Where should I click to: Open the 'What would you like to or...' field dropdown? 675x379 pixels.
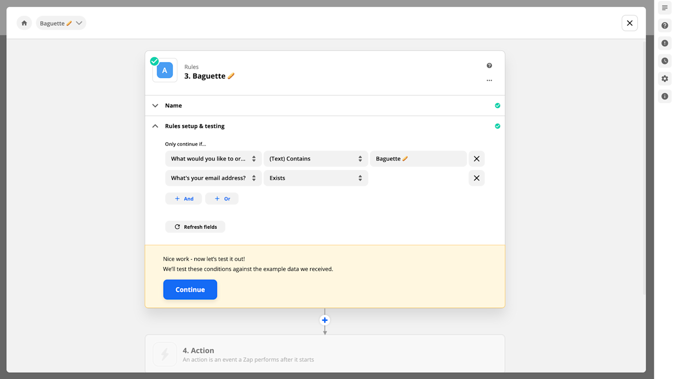pos(214,159)
